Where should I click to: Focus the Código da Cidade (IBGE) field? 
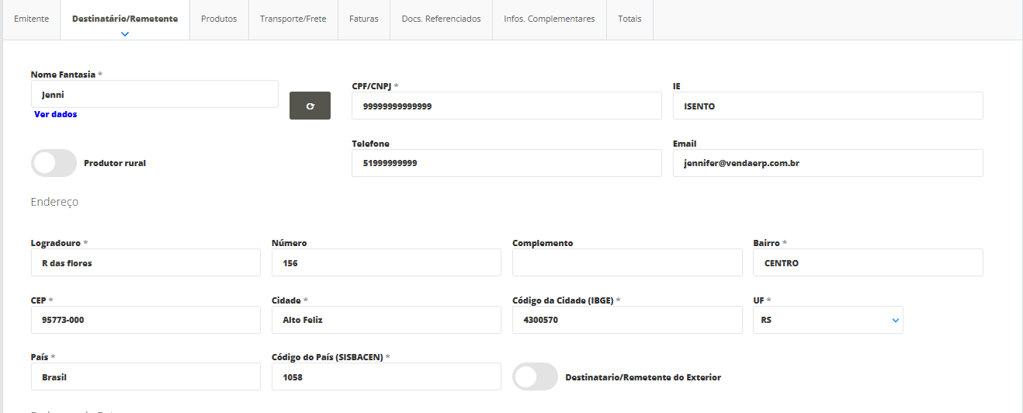pos(626,320)
